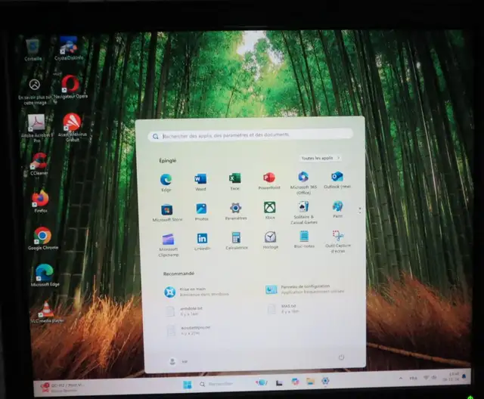484x399 pixels.
Task: Select the Corbeille desktop icon
Action: [33, 50]
